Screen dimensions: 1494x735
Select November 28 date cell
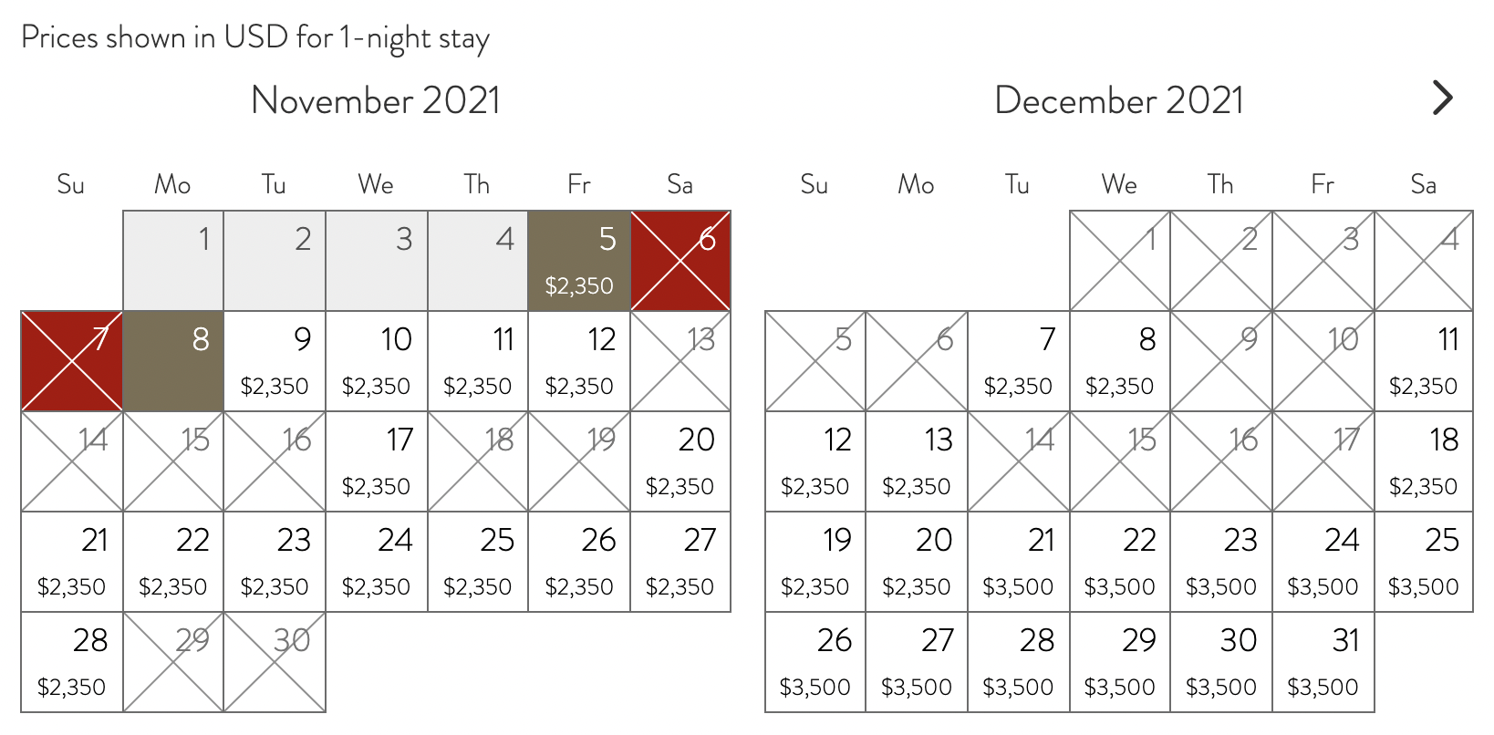[72, 662]
